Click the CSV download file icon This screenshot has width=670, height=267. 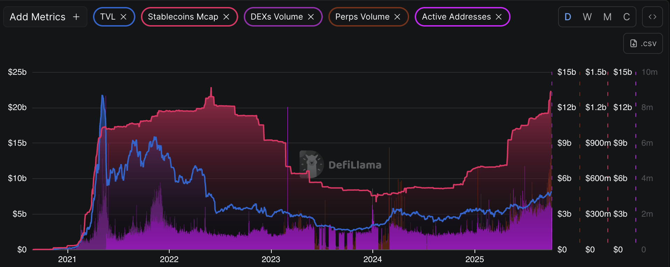[634, 43]
